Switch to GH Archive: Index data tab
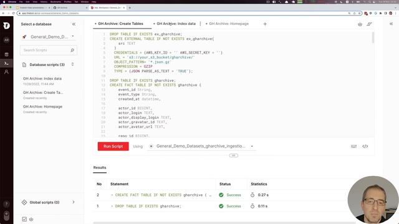This screenshot has width=399, height=224. 176,24
